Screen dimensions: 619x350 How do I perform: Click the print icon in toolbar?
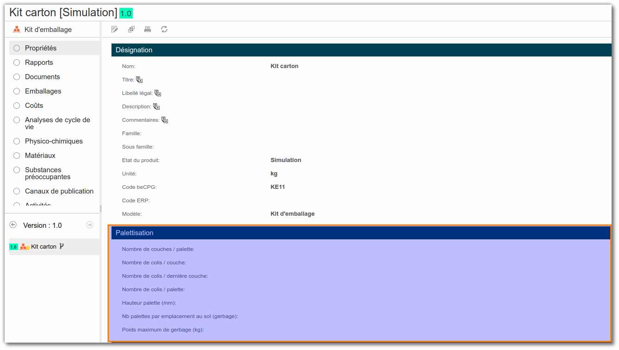[148, 30]
